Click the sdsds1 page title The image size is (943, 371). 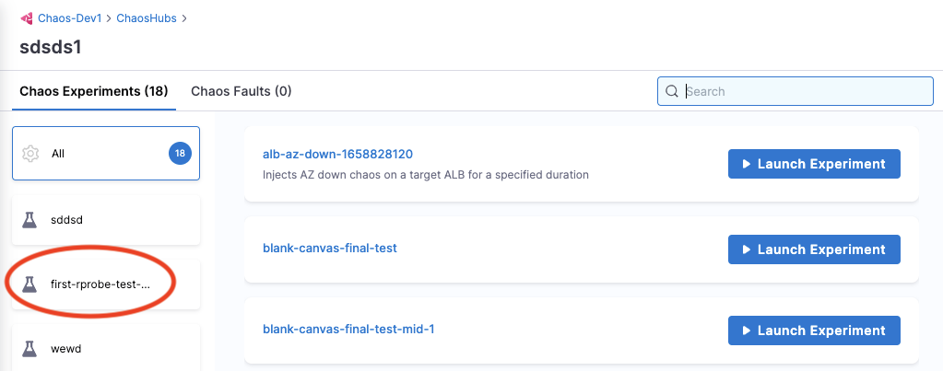click(x=51, y=47)
